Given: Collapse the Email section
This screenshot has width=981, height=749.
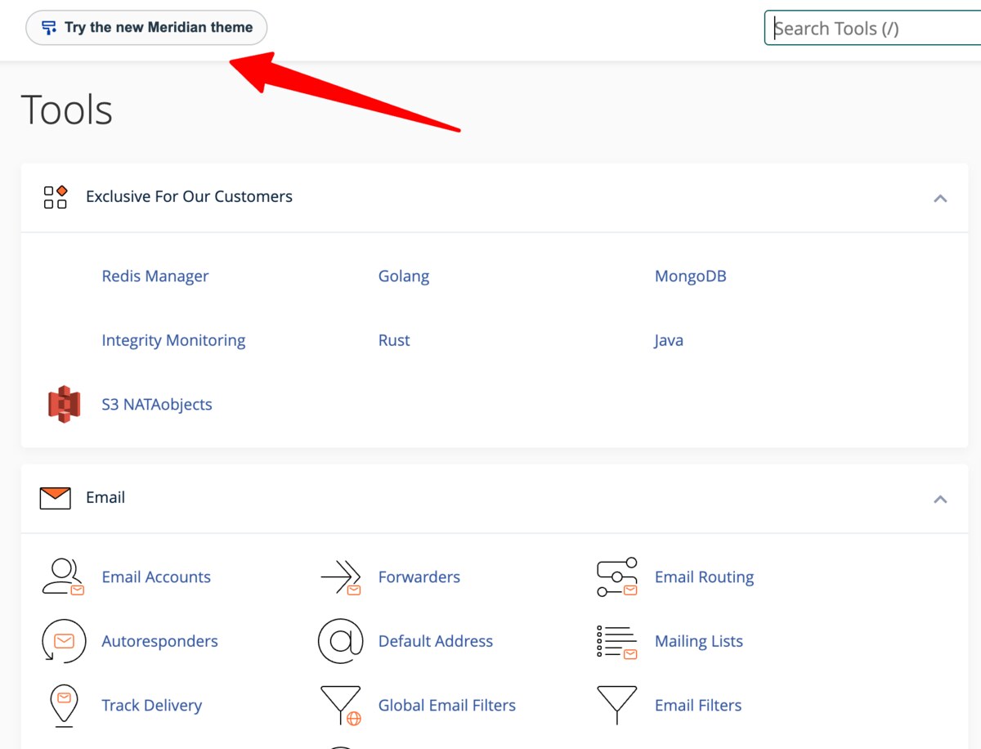Looking at the screenshot, I should coord(940,499).
